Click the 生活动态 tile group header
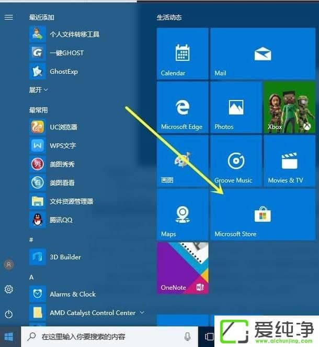The image size is (319, 347). coord(169,17)
